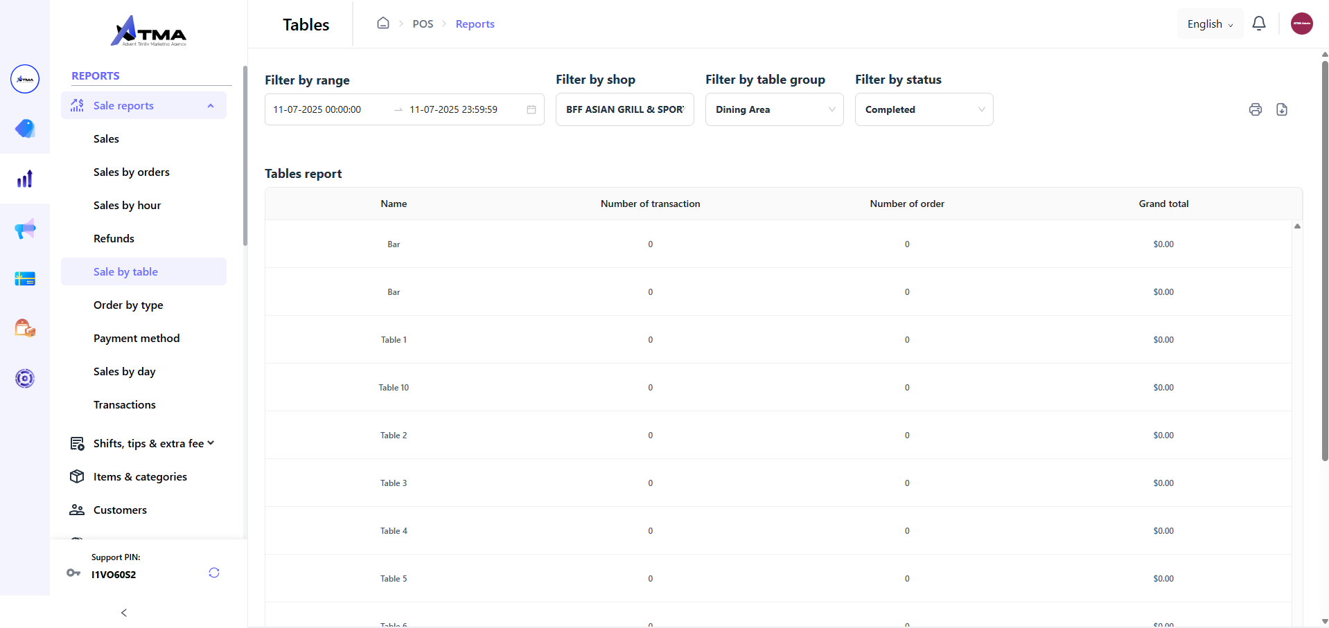Select the Sales by hour report
Screen dimensions: 1329x628
pos(127,205)
